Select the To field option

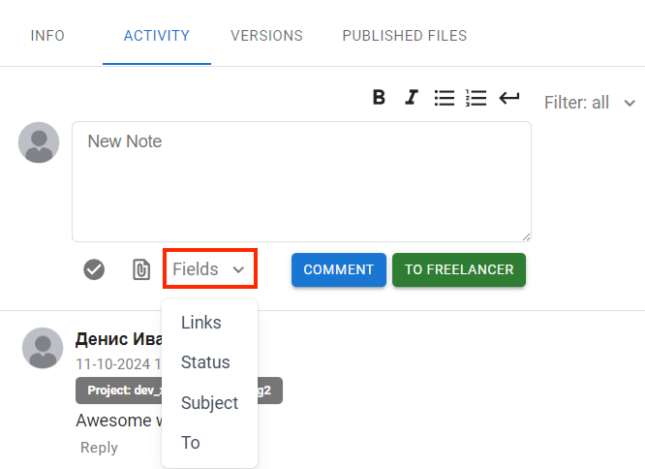tap(191, 443)
